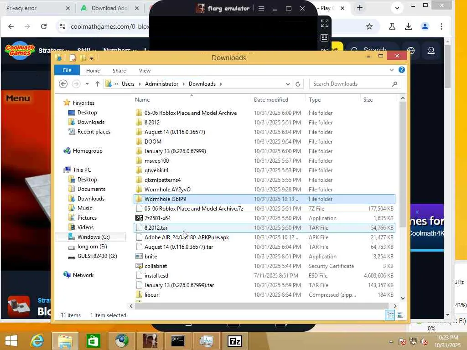
Task: Open new Chrome tab with plus
Action: point(360,8)
